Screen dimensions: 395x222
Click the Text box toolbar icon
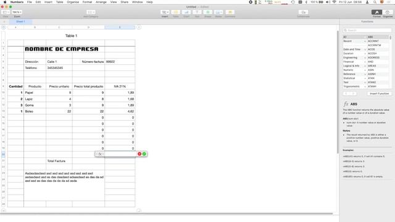(x=197, y=12)
